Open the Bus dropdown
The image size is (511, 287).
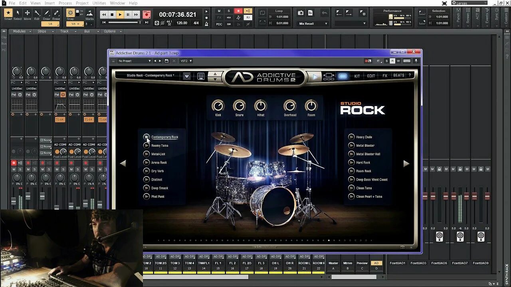coord(89,31)
